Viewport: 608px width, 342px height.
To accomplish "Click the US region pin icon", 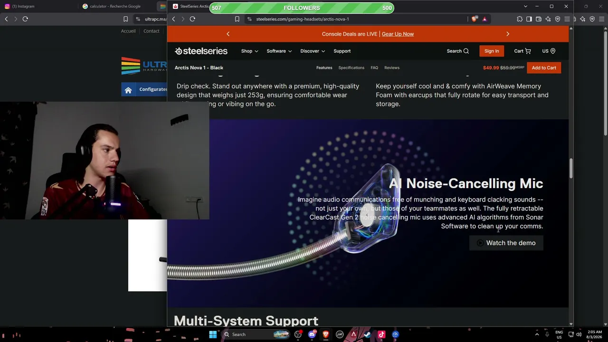I will [552, 51].
